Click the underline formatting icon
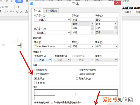 point(5,12)
